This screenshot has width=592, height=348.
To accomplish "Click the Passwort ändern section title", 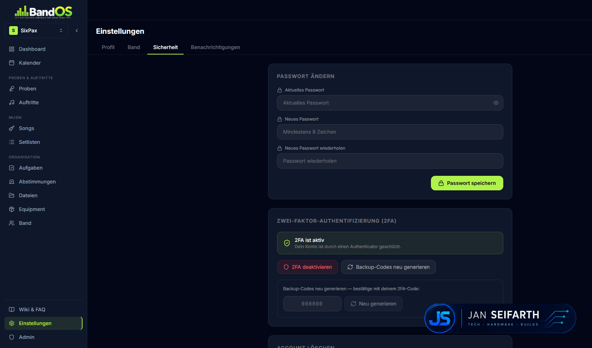I will (305, 76).
